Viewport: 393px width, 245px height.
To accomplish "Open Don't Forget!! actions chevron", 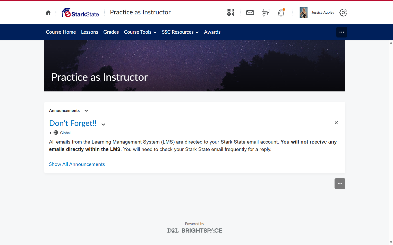I will pyautogui.click(x=103, y=124).
